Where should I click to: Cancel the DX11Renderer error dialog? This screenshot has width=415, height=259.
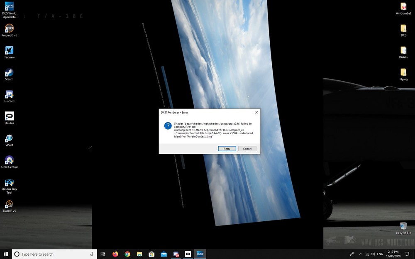(247, 148)
